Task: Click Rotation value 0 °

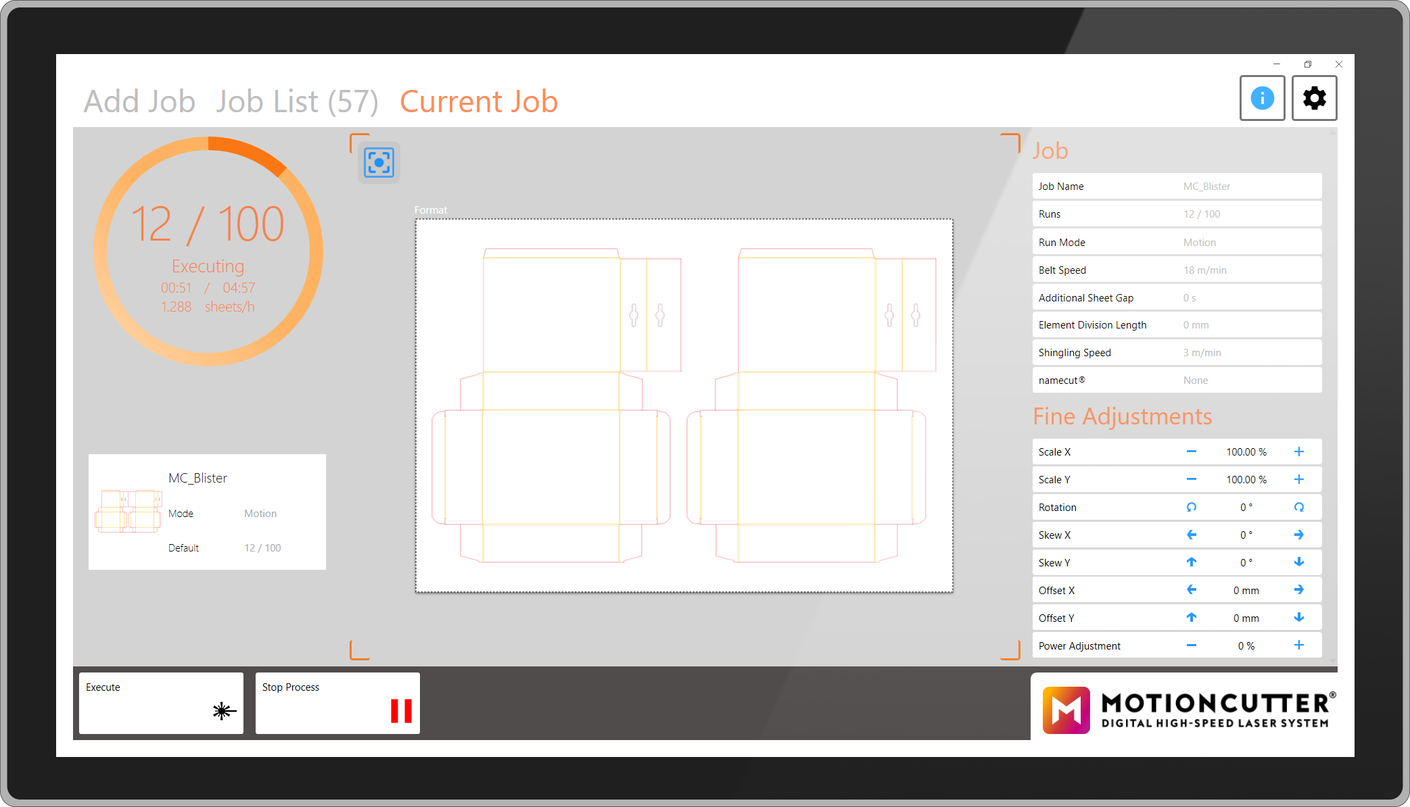Action: click(x=1246, y=508)
